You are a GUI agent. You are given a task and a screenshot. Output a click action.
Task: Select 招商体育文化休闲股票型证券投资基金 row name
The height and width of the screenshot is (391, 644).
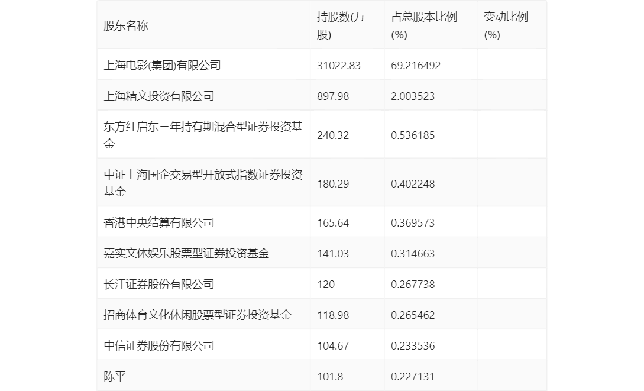198,315
